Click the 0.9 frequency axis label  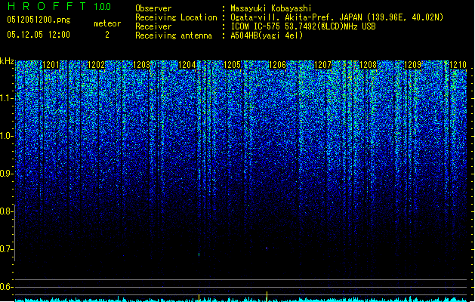7,174
